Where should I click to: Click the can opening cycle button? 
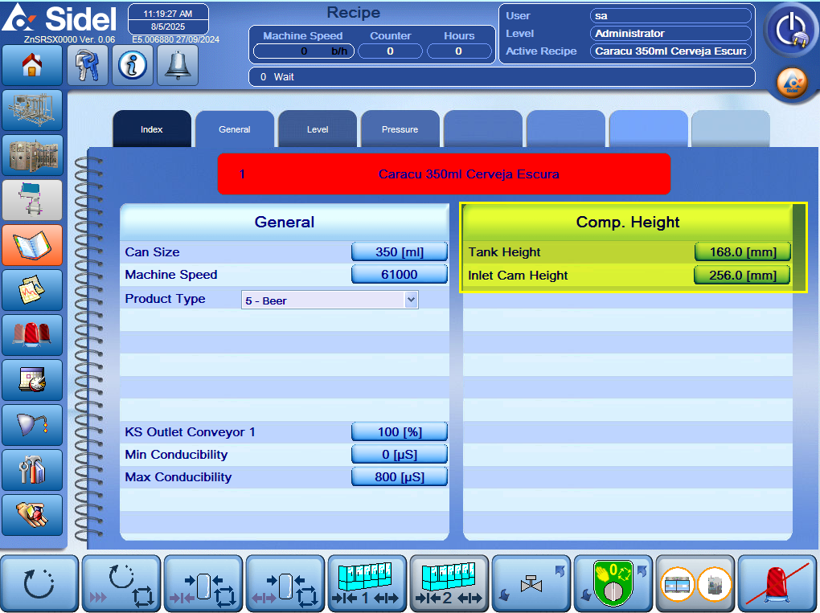285,583
